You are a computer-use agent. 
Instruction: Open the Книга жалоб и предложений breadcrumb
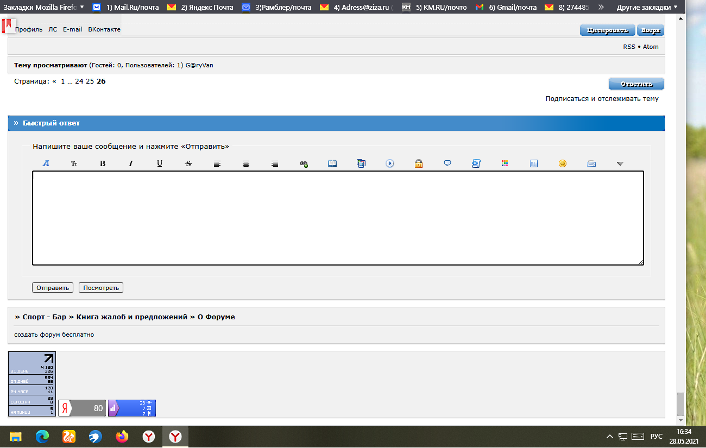pyautogui.click(x=132, y=317)
